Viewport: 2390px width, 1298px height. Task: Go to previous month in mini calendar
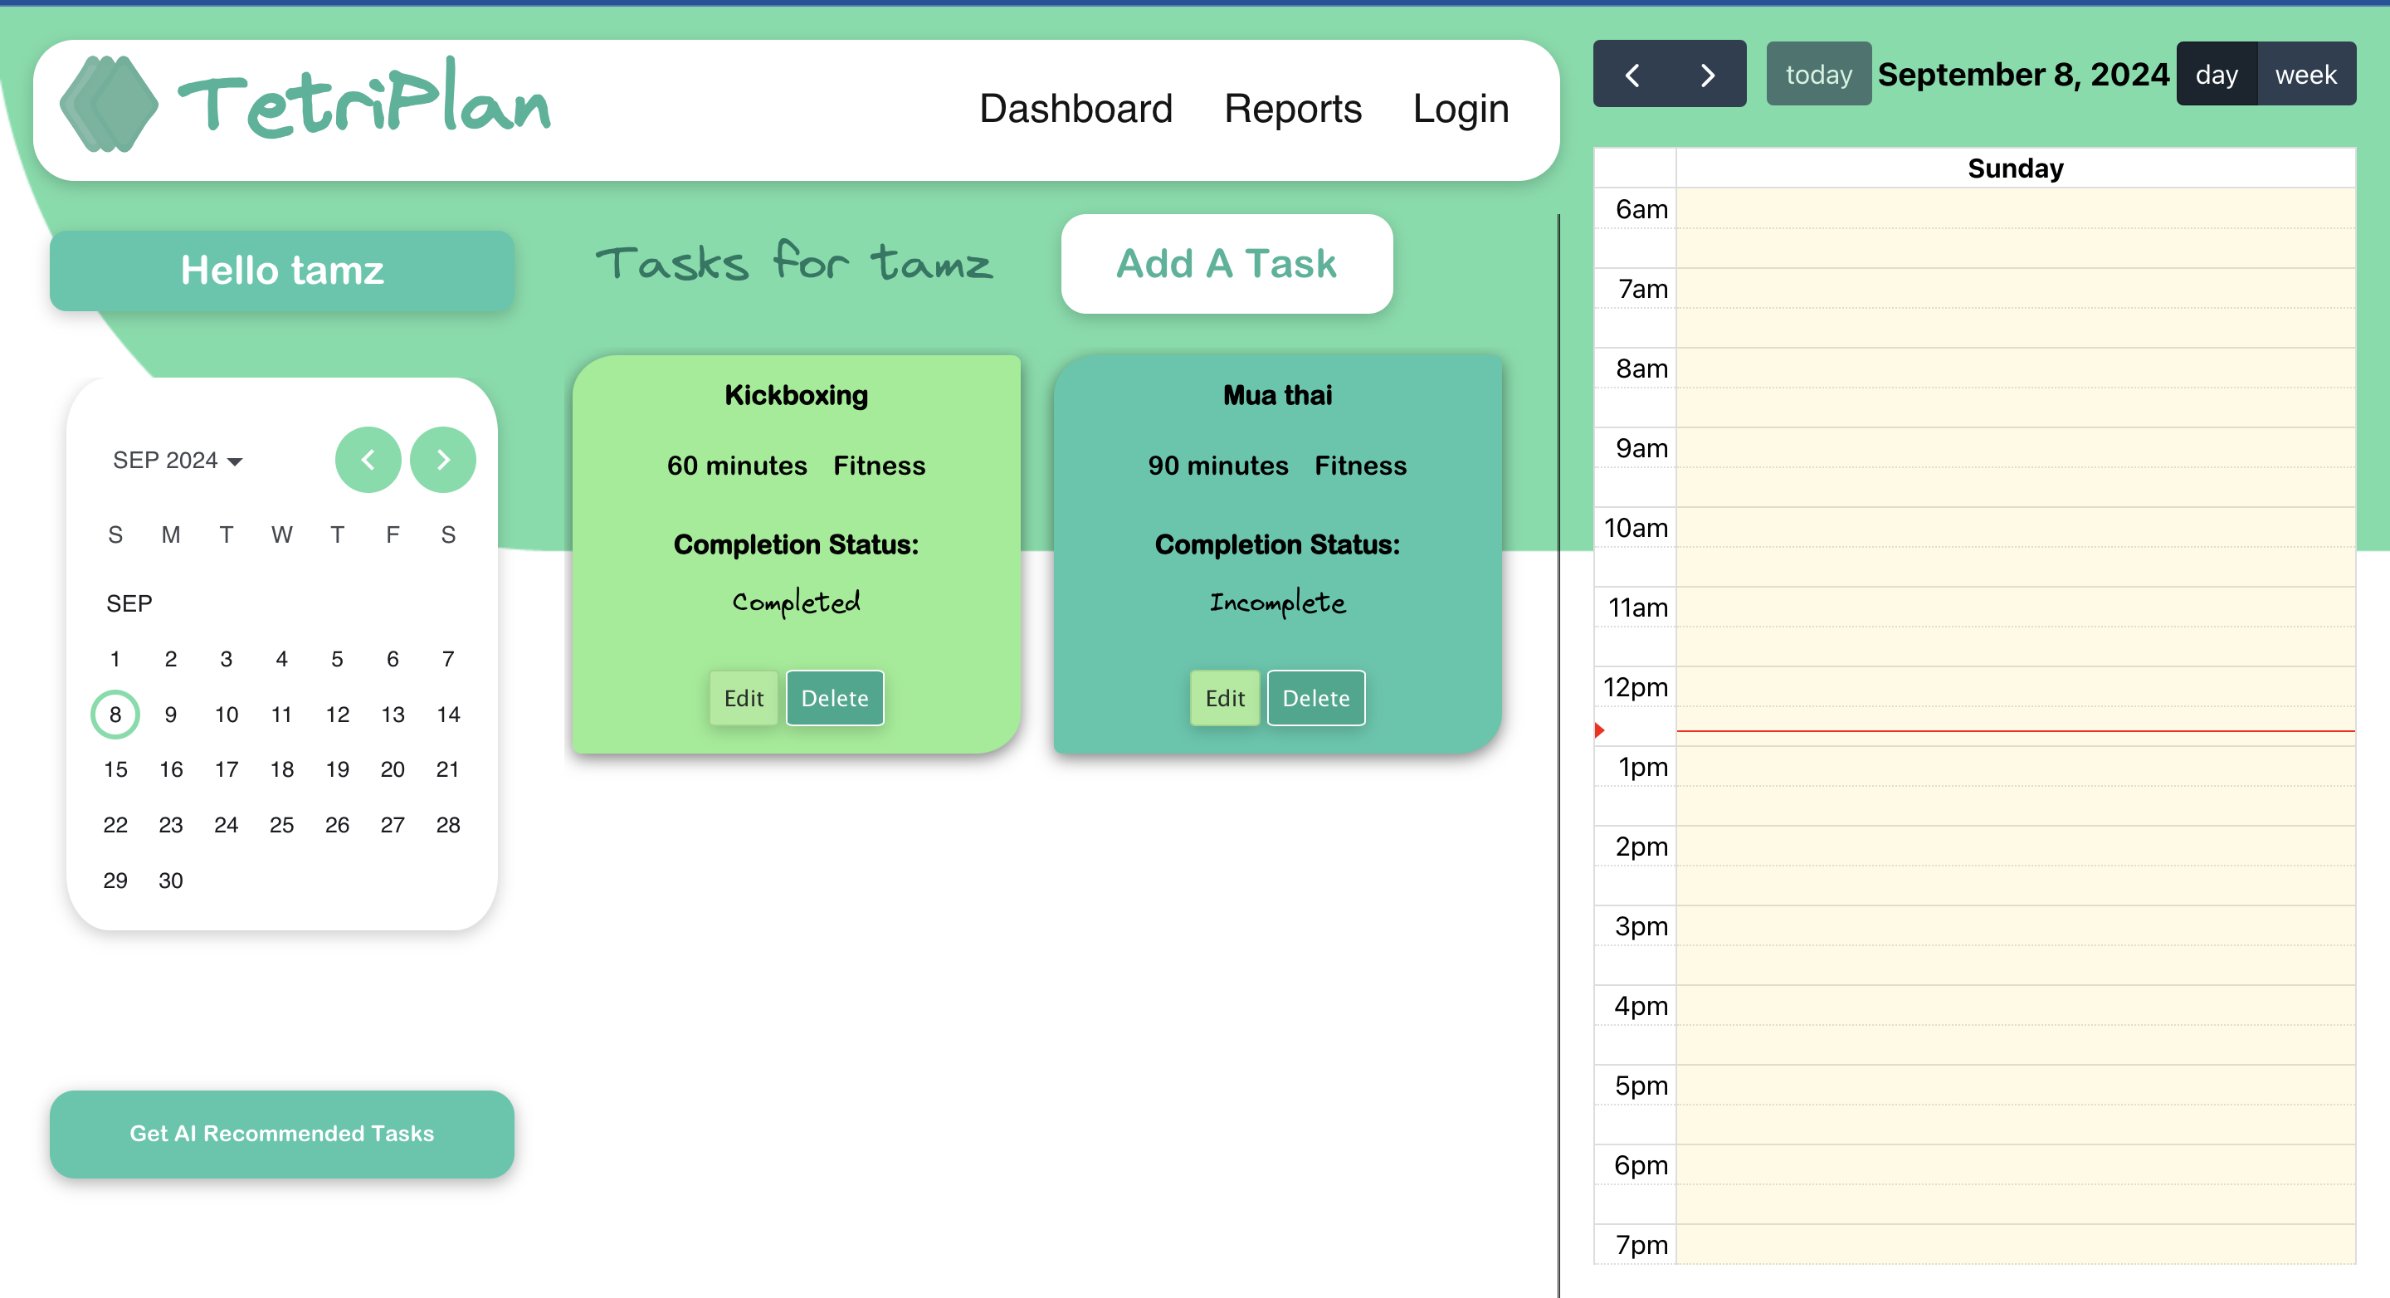[368, 459]
